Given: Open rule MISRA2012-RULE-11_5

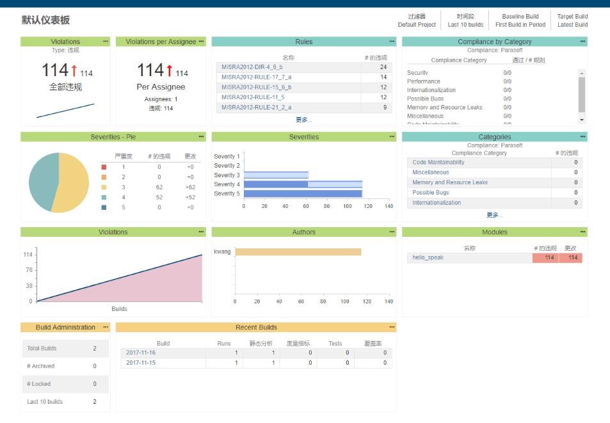Looking at the screenshot, I should (252, 97).
